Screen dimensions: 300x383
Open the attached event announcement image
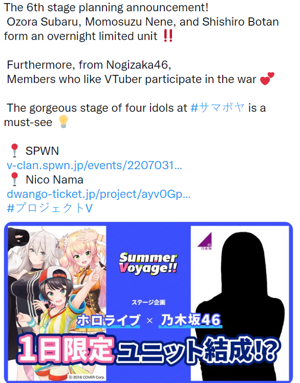click(148, 302)
